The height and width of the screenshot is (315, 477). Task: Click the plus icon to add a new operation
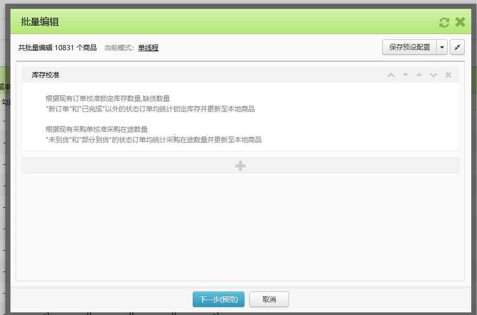tap(240, 165)
